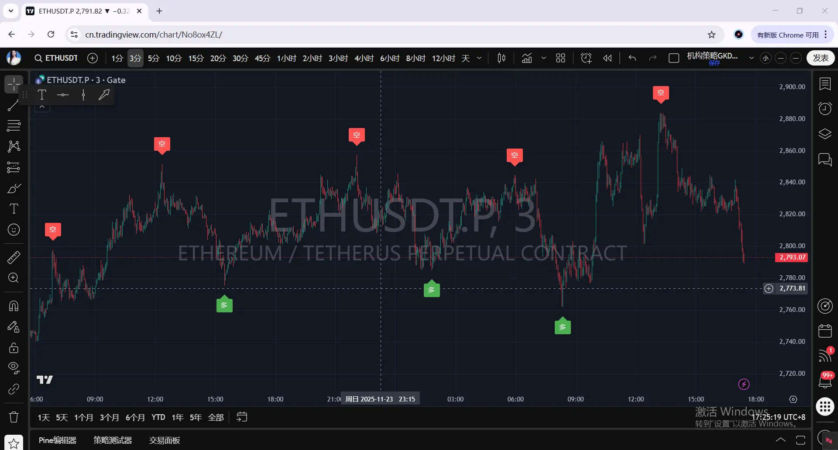The height and width of the screenshot is (450, 838).
Task: Open the candlestick chart type menu
Action: click(x=501, y=58)
